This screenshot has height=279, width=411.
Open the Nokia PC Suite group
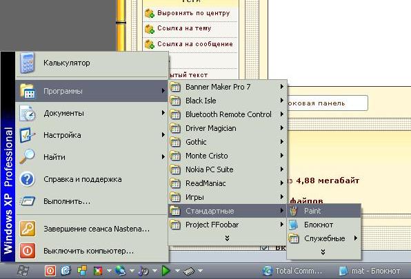click(228, 169)
